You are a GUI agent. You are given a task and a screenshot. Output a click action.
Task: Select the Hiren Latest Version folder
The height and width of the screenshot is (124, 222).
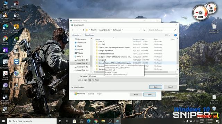click(106, 54)
